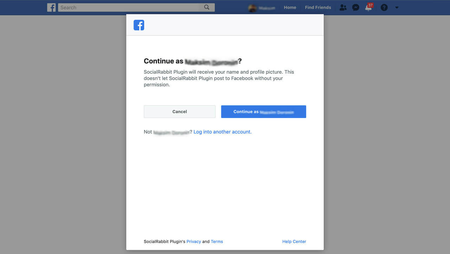The width and height of the screenshot is (450, 254).
Task: Click the blue Continue as button
Action: point(263,111)
